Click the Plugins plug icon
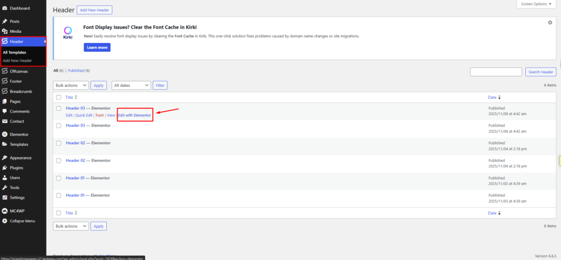This screenshot has height=260, width=561. [5, 168]
